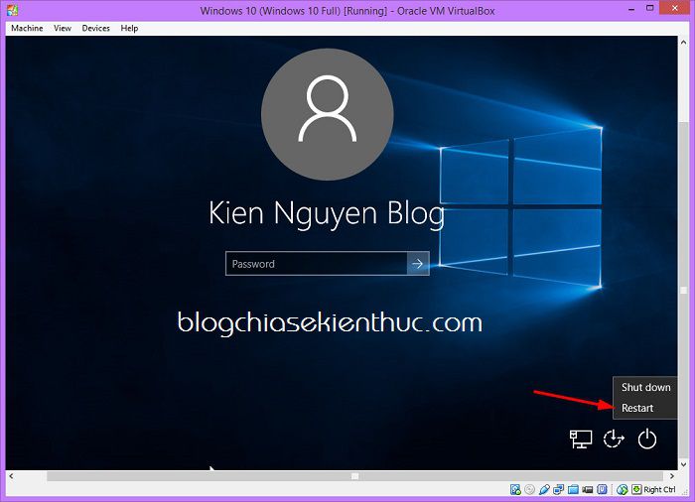This screenshot has width=695, height=502.
Task: Click the keyboard capture green arrow icon
Action: click(x=636, y=489)
